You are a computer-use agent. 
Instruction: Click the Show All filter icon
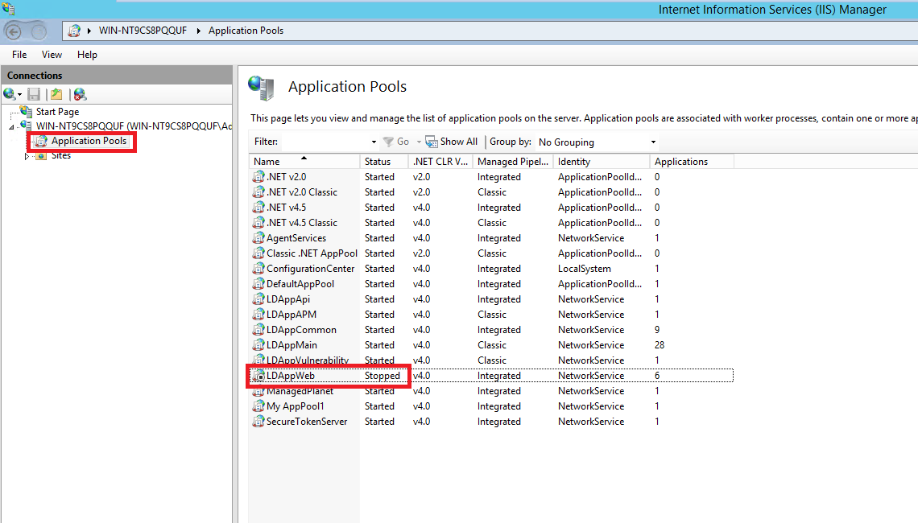click(432, 142)
